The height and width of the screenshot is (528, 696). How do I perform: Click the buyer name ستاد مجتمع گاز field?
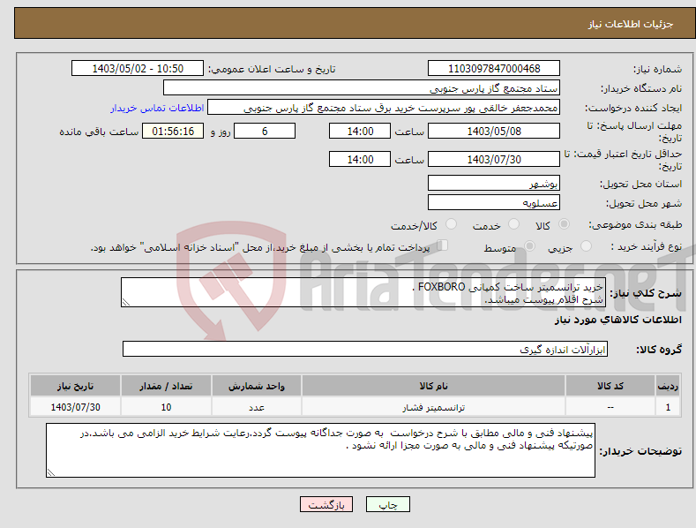pos(362,88)
